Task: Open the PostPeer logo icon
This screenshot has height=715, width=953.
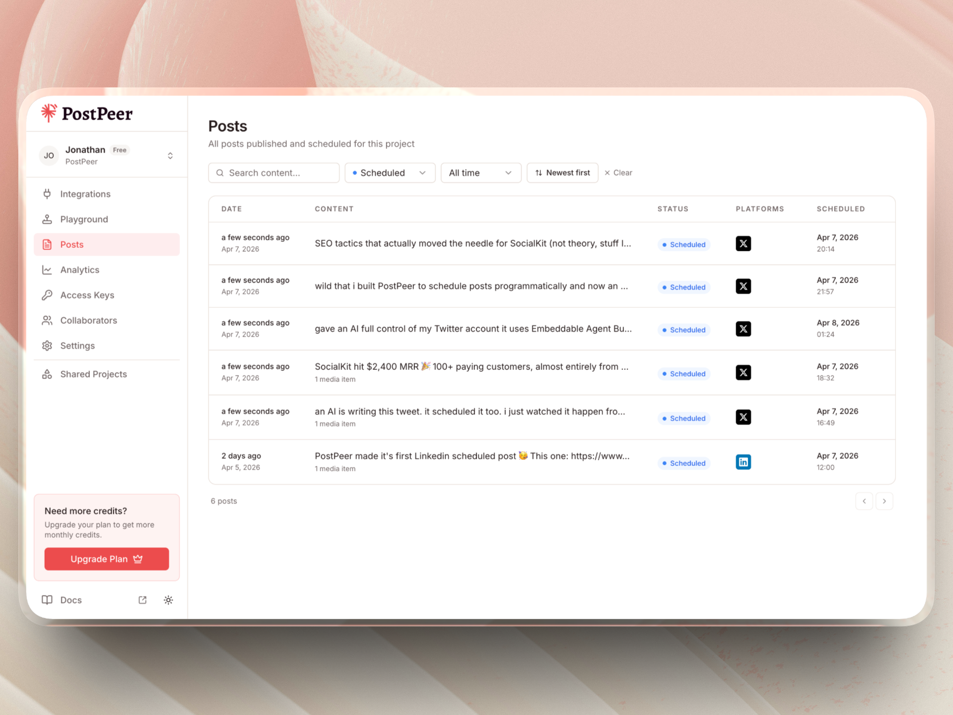Action: click(x=49, y=113)
